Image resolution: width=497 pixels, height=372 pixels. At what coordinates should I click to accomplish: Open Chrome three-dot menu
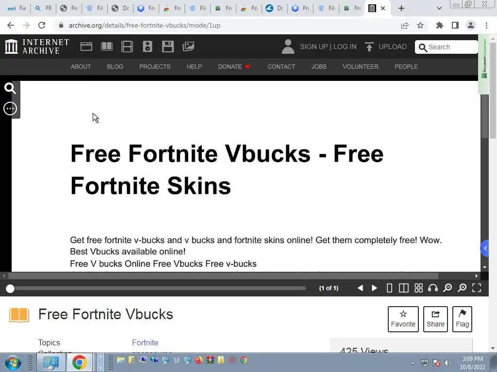tap(486, 25)
